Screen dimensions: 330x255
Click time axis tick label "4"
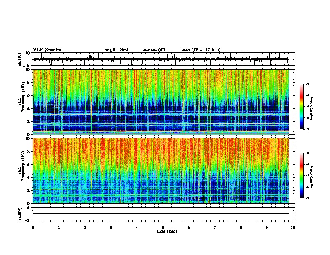pyautogui.click(x=137, y=227)
